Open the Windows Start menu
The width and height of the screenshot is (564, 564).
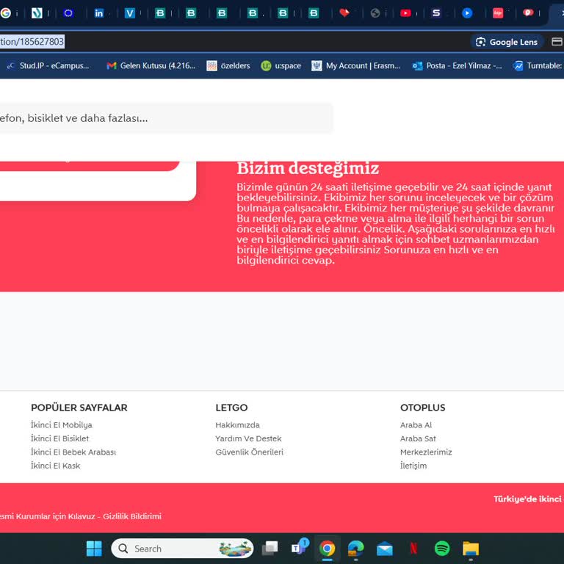coord(94,549)
